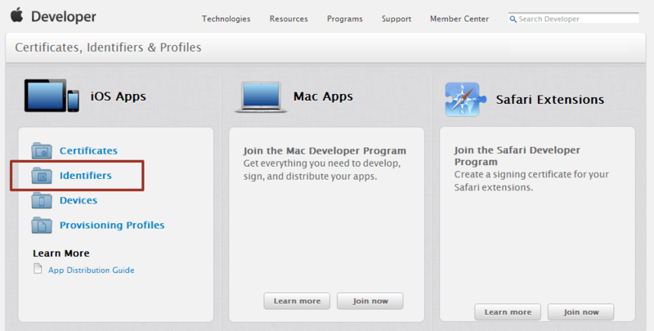654x331 pixels.
Task: Open the Identifiers folder icon
Action: [42, 176]
